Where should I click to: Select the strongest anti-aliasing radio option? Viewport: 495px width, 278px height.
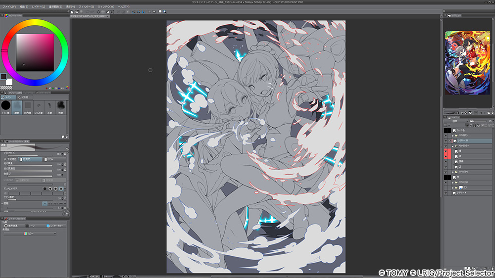61,188
